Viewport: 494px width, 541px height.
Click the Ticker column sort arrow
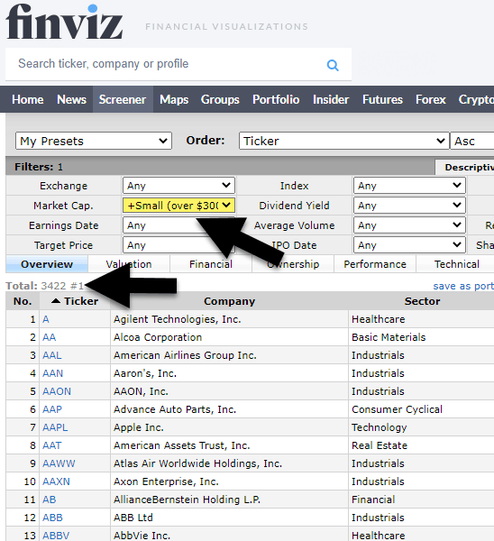pos(56,301)
